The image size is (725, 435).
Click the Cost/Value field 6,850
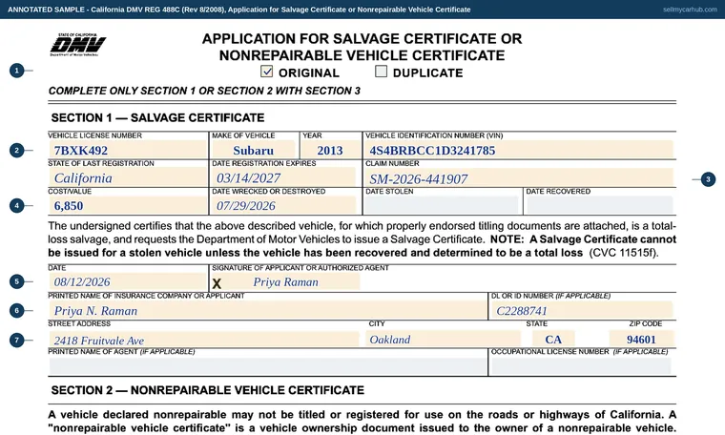(128, 206)
